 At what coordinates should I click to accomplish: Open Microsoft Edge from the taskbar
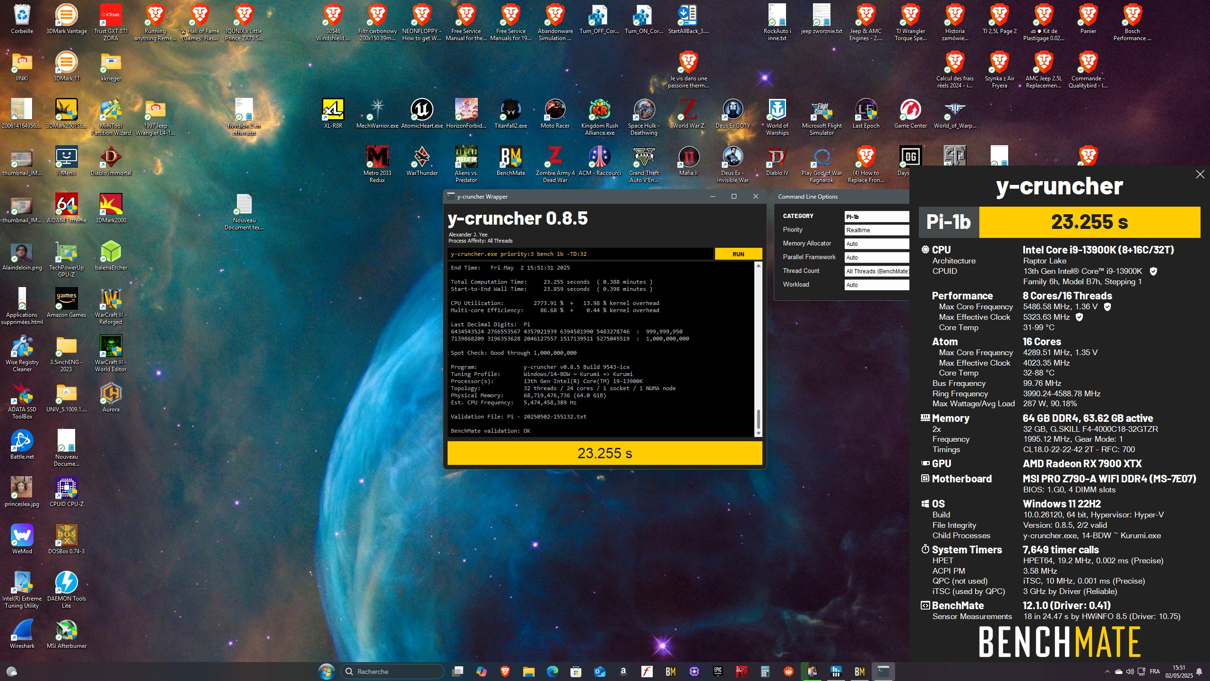click(552, 672)
